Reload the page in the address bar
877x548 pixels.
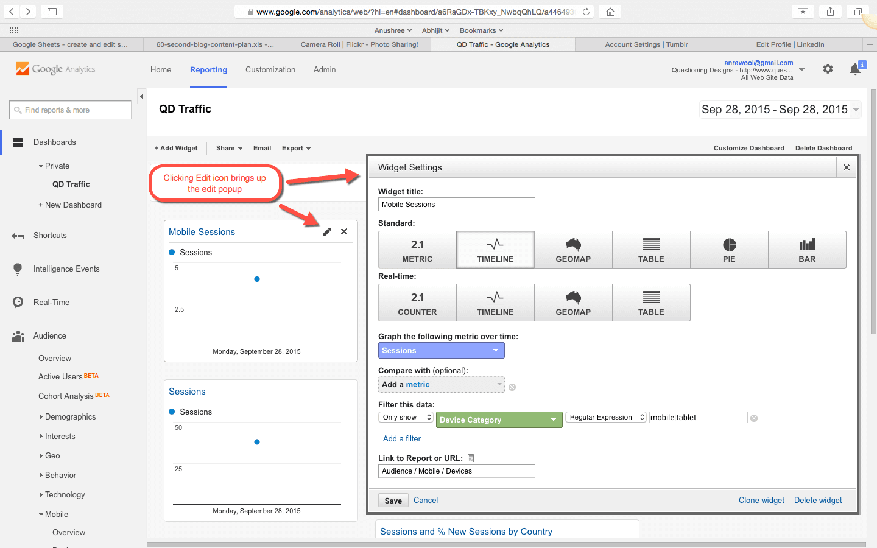tap(586, 12)
